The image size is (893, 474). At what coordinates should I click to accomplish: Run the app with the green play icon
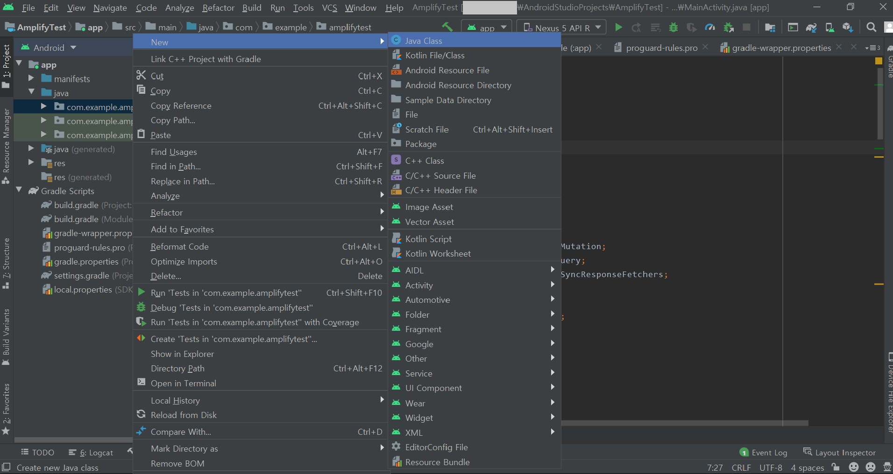619,27
